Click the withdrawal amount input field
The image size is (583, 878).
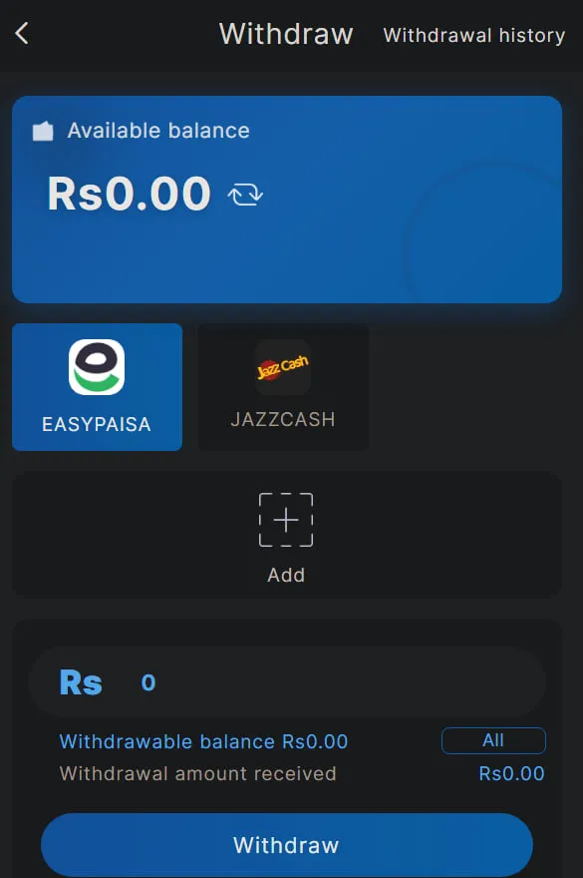click(x=299, y=682)
